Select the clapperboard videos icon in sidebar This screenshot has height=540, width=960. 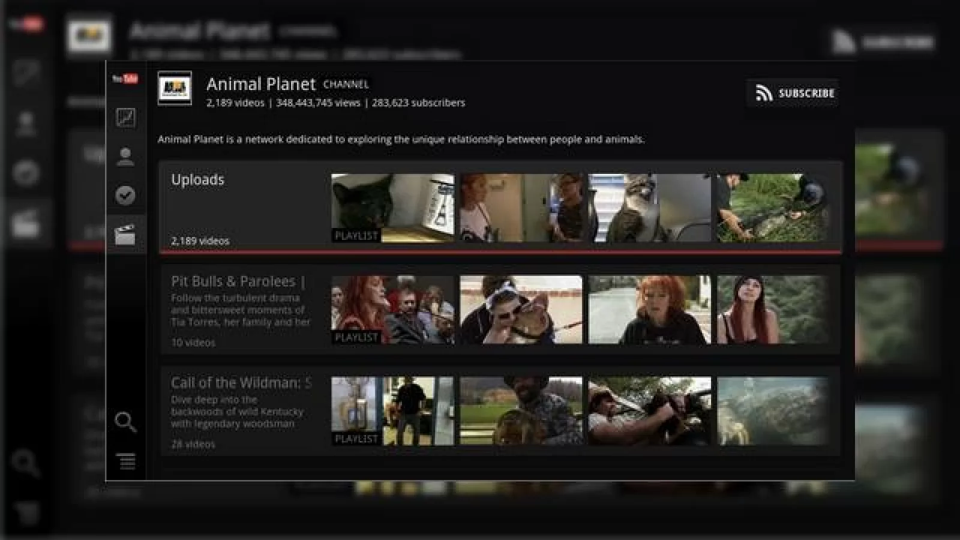tap(125, 235)
